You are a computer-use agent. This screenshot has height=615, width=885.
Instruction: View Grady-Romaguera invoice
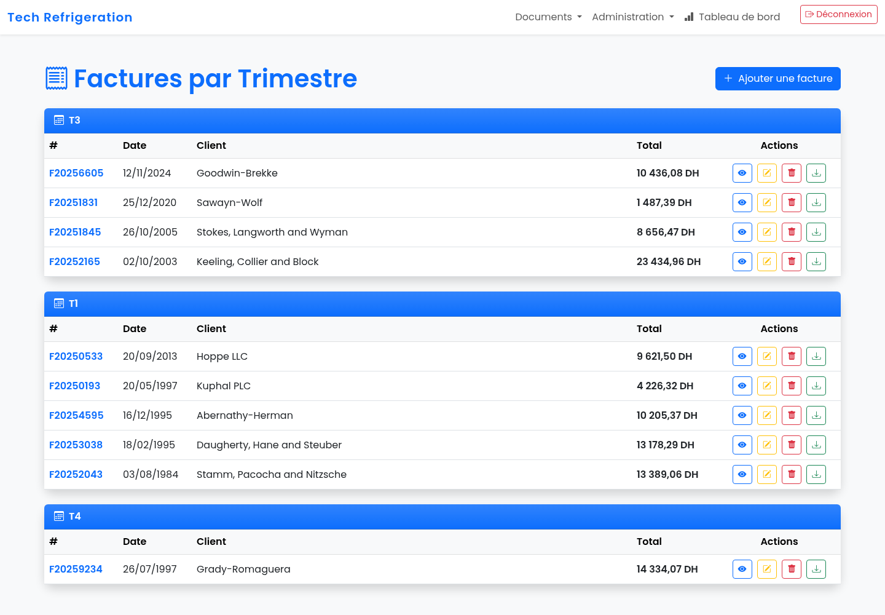click(x=742, y=569)
